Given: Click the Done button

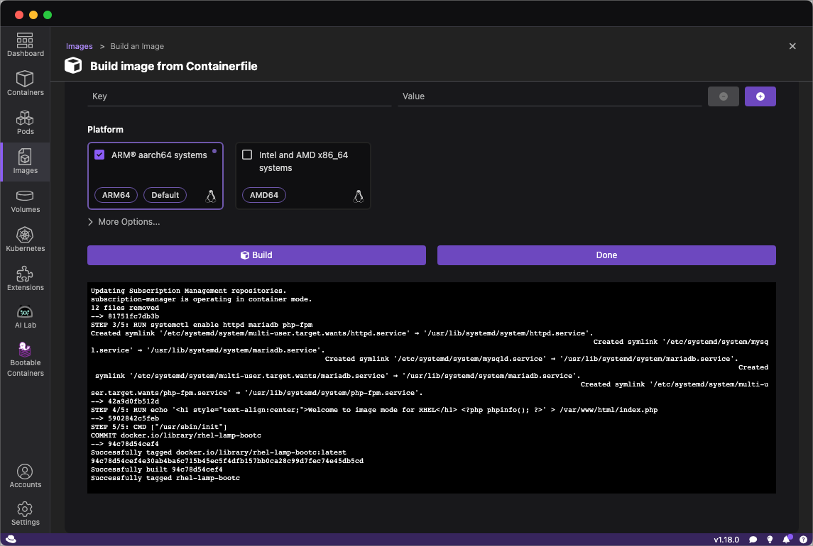Looking at the screenshot, I should [606, 255].
